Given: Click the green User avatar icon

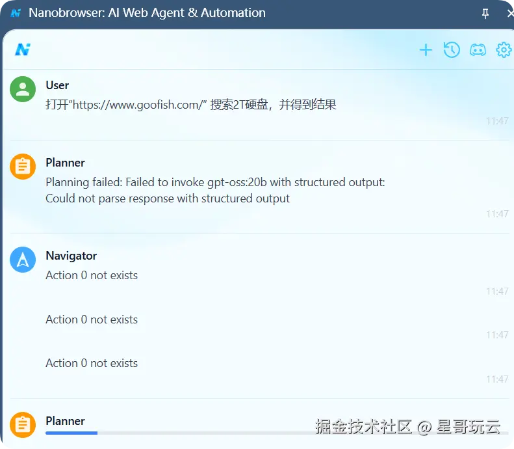Looking at the screenshot, I should pyautogui.click(x=23, y=90).
